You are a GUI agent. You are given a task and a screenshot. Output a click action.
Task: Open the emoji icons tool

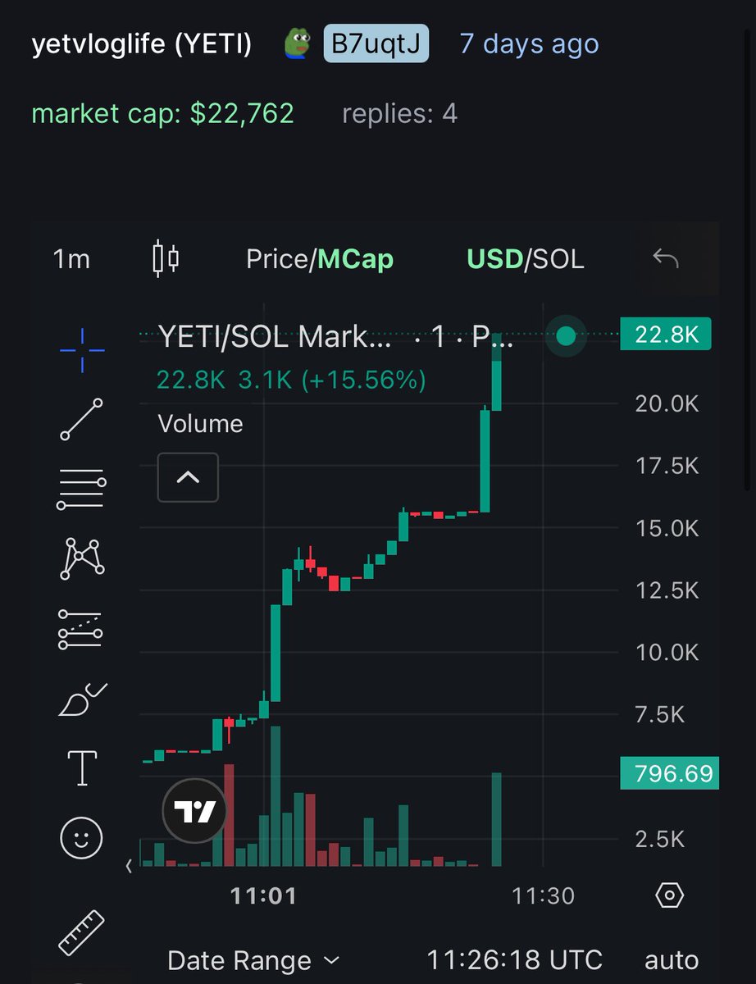(82, 838)
